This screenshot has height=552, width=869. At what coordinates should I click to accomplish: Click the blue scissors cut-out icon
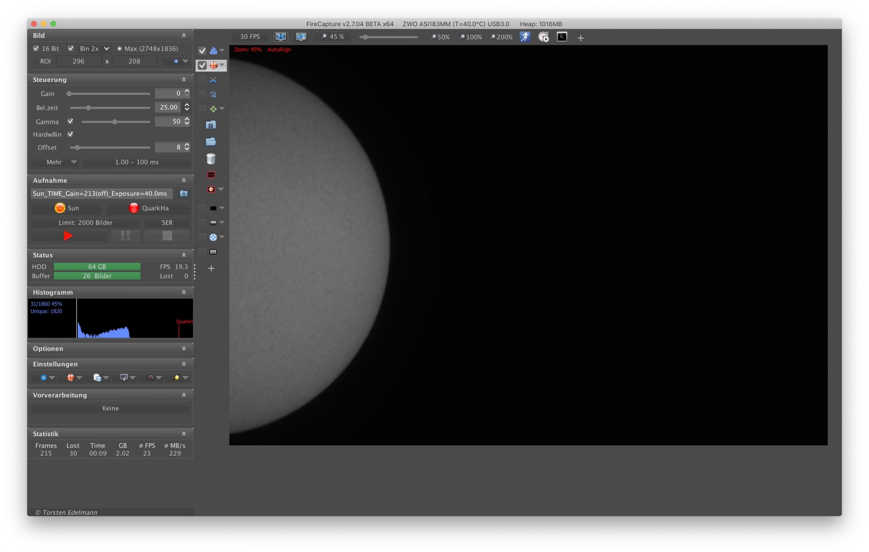click(213, 80)
